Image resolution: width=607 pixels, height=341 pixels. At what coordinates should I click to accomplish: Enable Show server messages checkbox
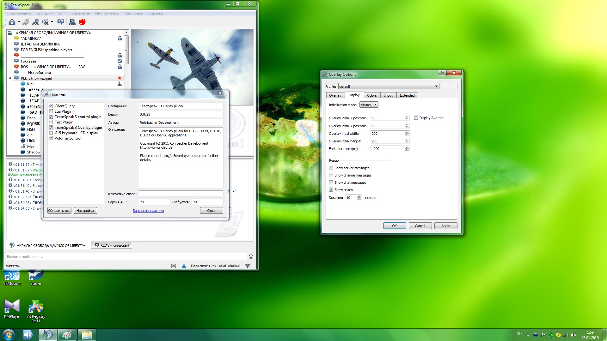point(331,168)
